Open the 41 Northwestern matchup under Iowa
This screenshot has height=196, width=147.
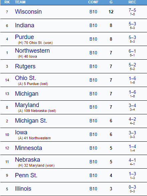(37, 138)
